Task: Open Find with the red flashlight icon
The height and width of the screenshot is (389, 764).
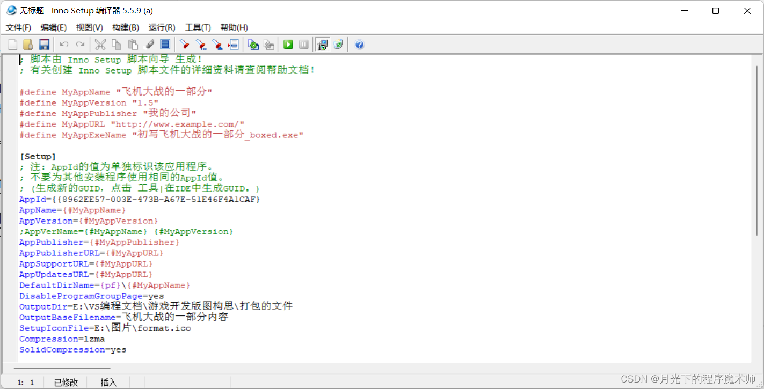Action: 185,45
